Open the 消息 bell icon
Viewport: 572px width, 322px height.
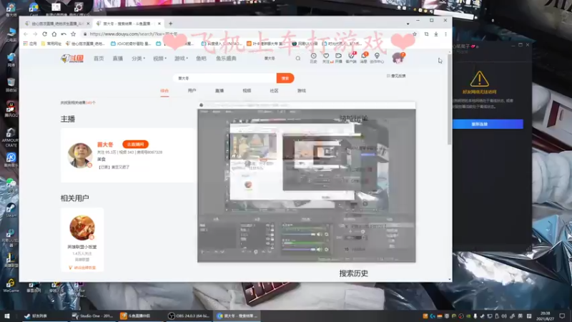[364, 58]
